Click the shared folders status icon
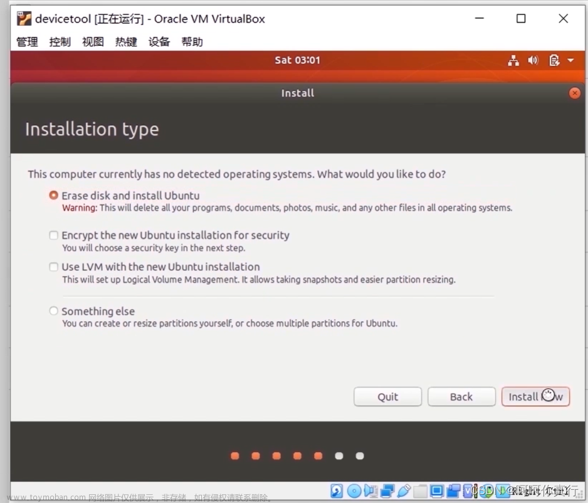Screen dimensions: 588x503 (421, 490)
